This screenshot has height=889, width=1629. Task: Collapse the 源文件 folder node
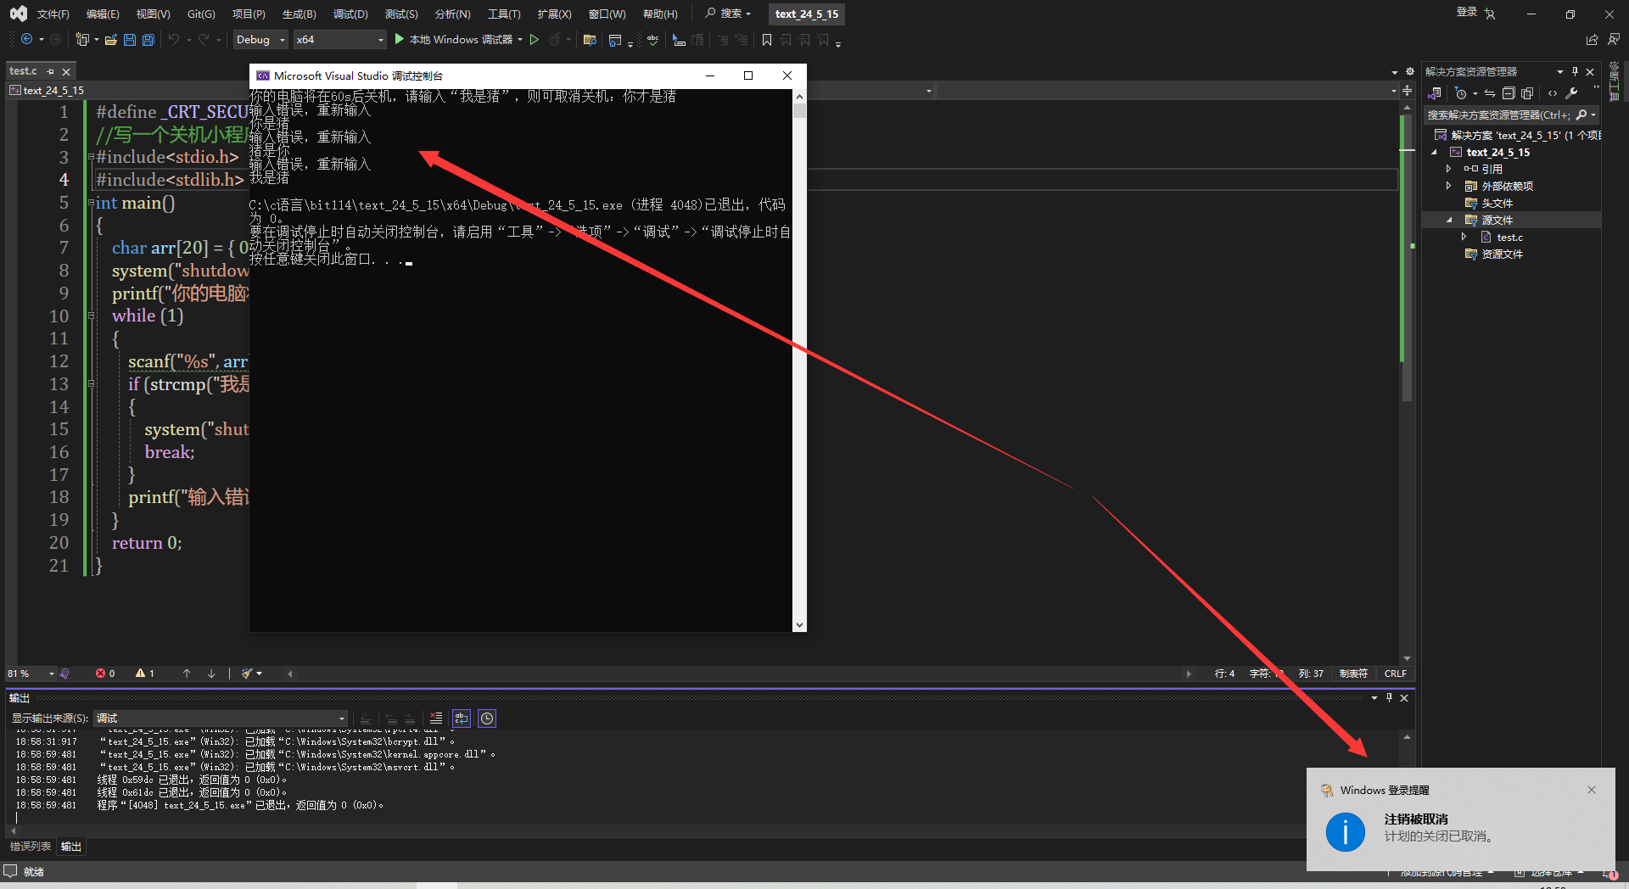tap(1448, 220)
